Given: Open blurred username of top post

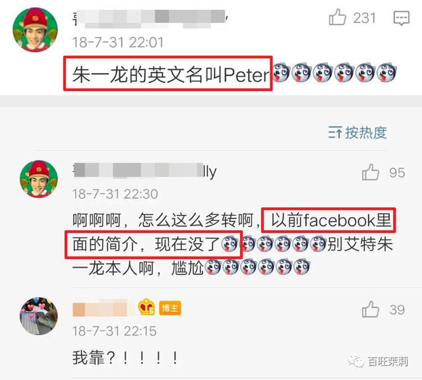Looking at the screenshot, I should 151,18.
